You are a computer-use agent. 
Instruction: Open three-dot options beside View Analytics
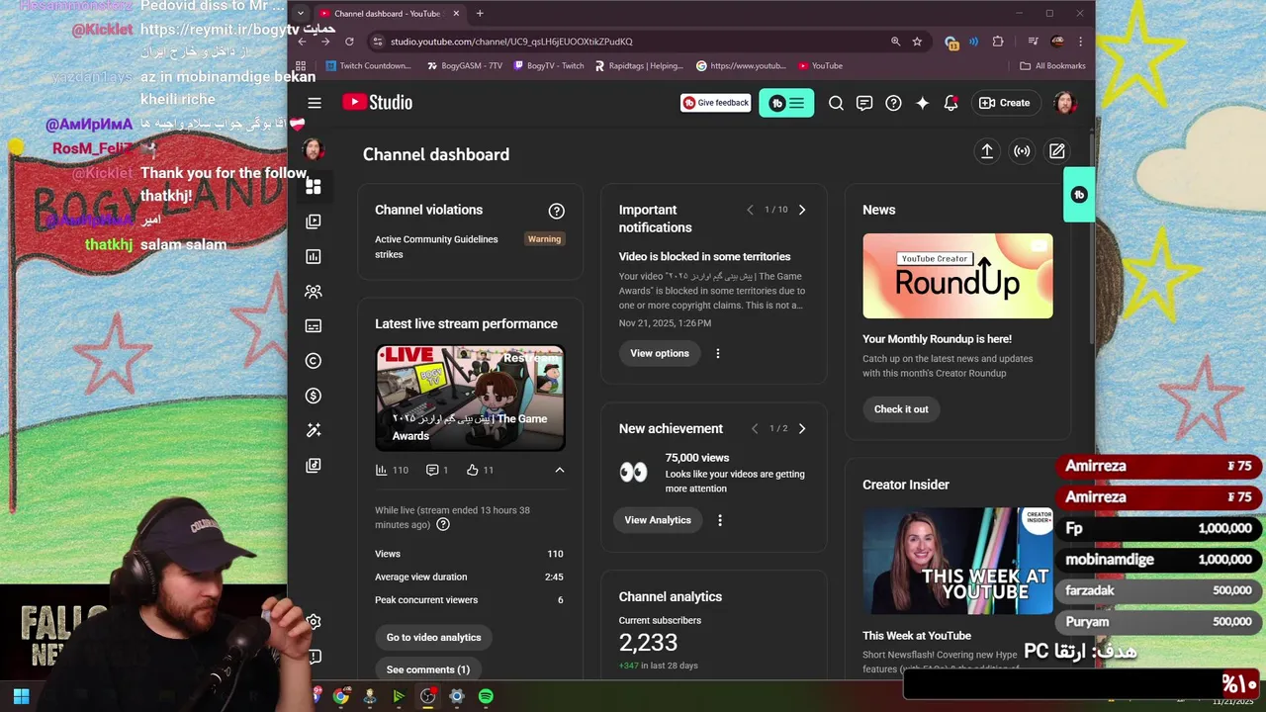(720, 520)
